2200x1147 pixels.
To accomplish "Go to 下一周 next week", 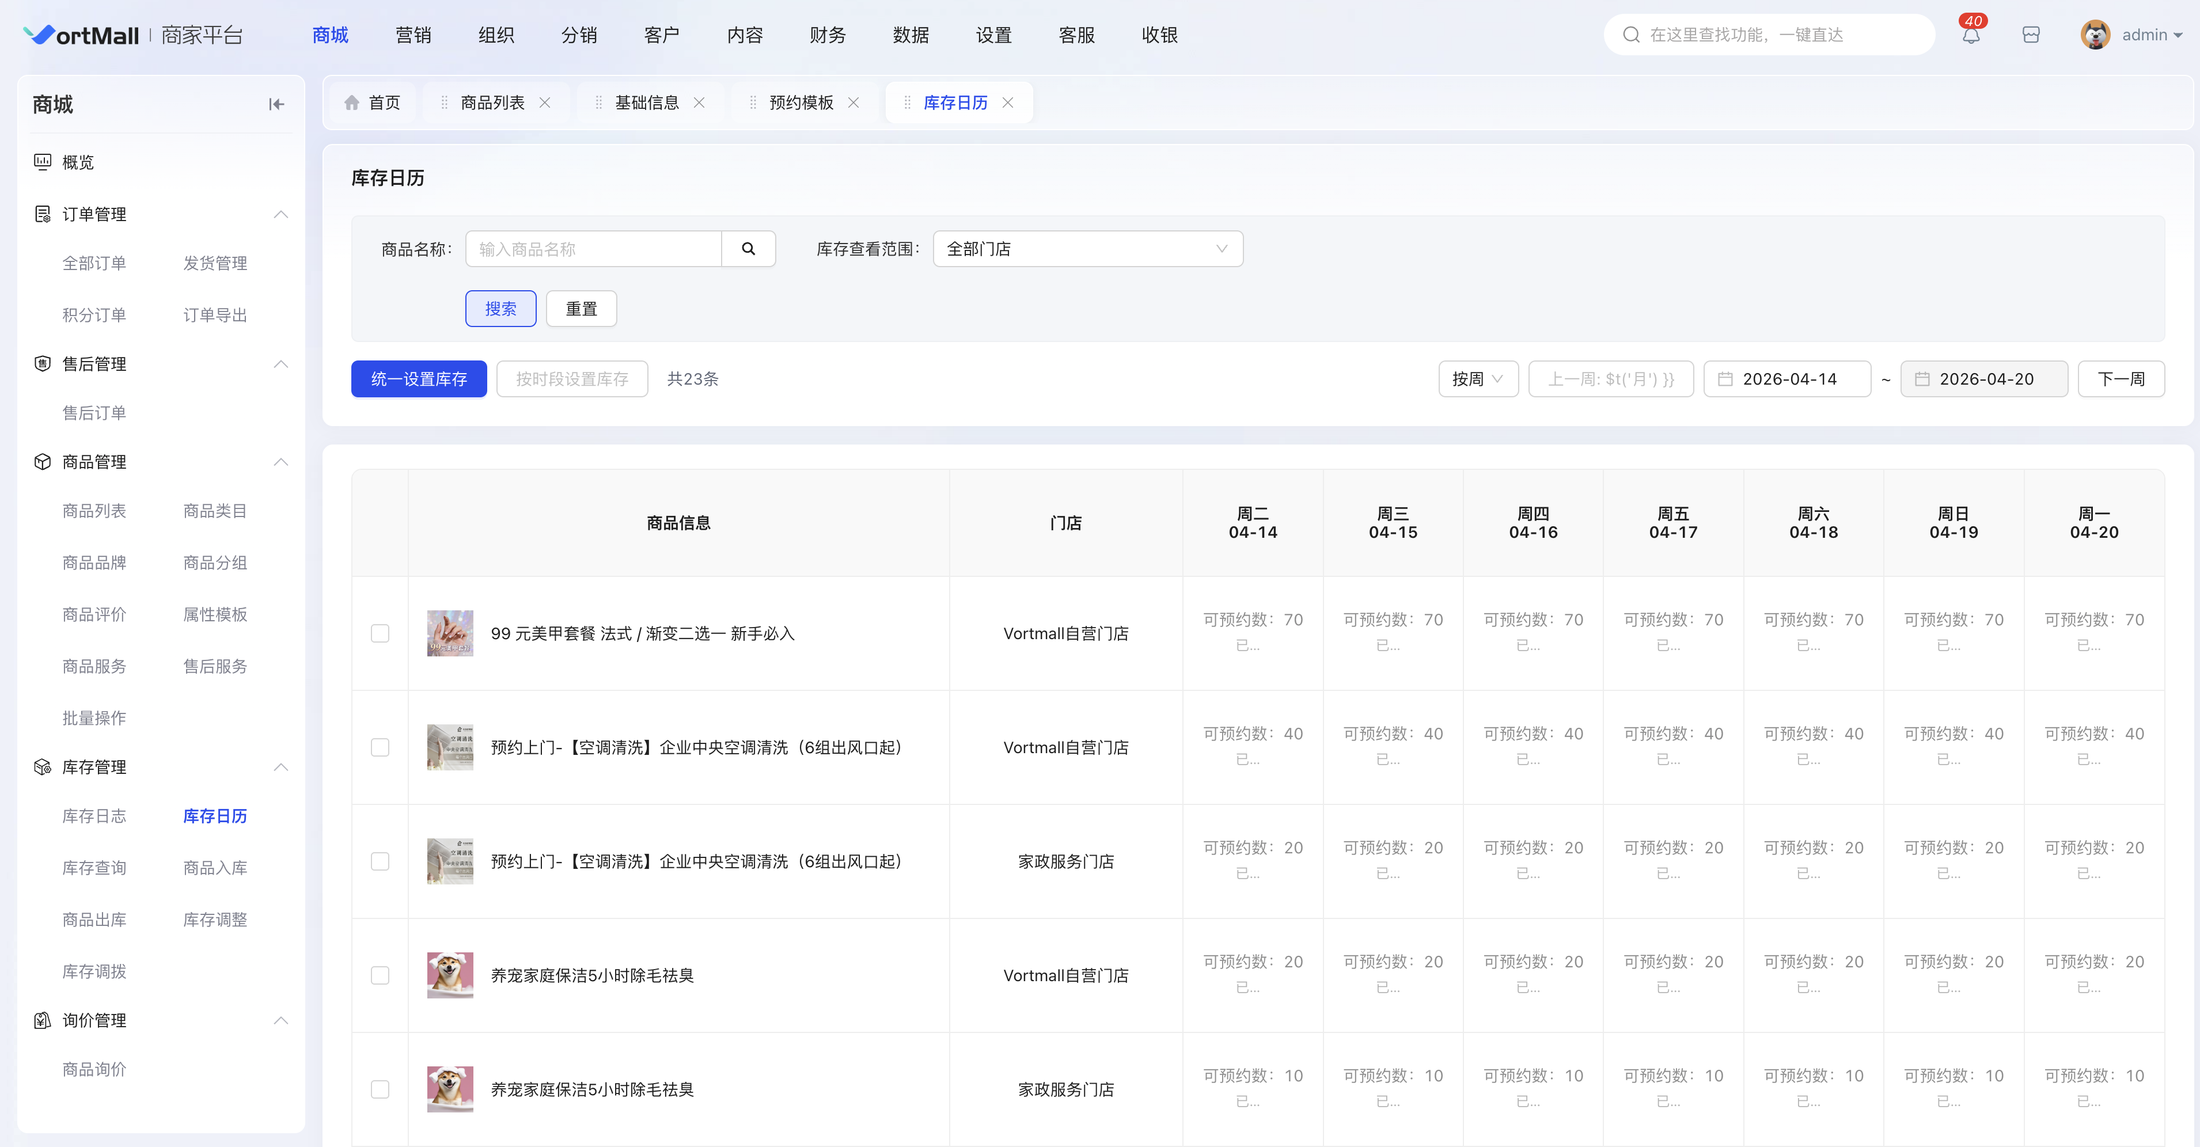I will pos(2121,379).
